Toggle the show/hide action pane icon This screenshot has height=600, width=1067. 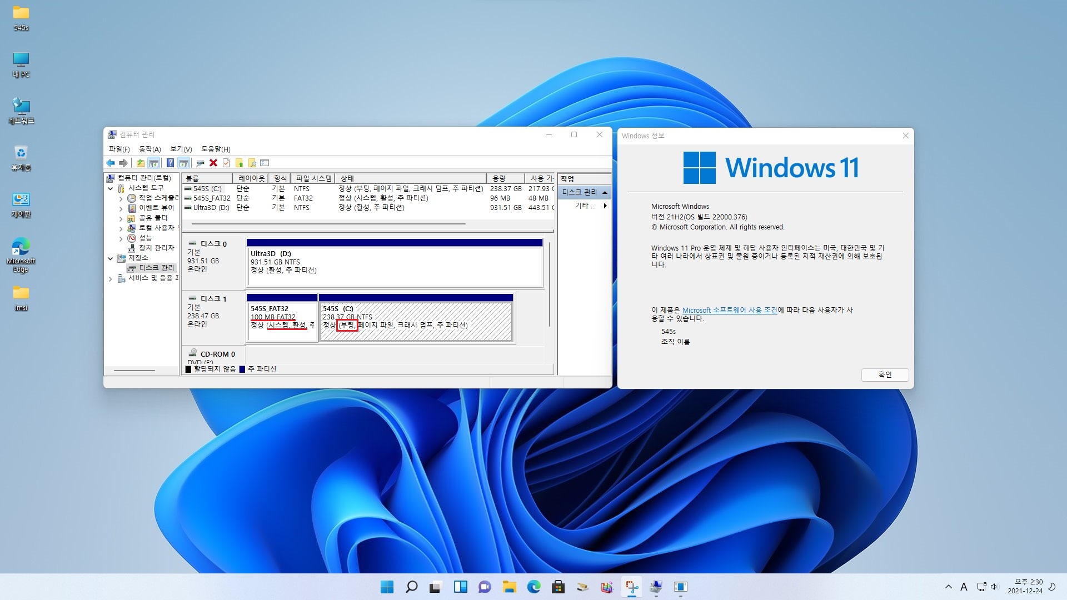click(x=184, y=163)
